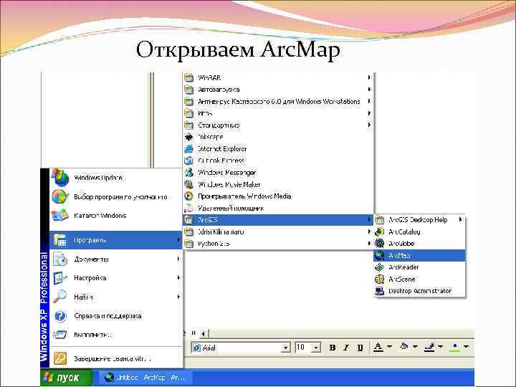516x387 pixels.
Task: Launch ArcMap from the ArcGIS submenu
Action: pos(419,255)
